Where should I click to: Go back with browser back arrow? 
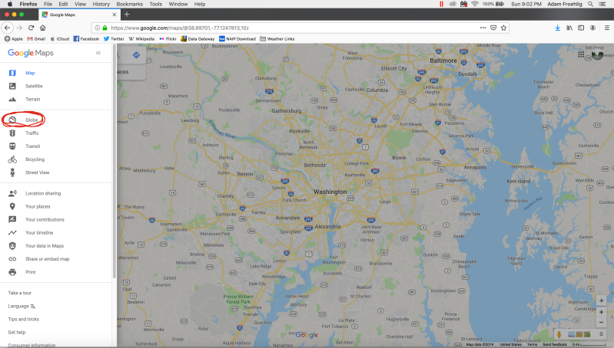pos(8,28)
